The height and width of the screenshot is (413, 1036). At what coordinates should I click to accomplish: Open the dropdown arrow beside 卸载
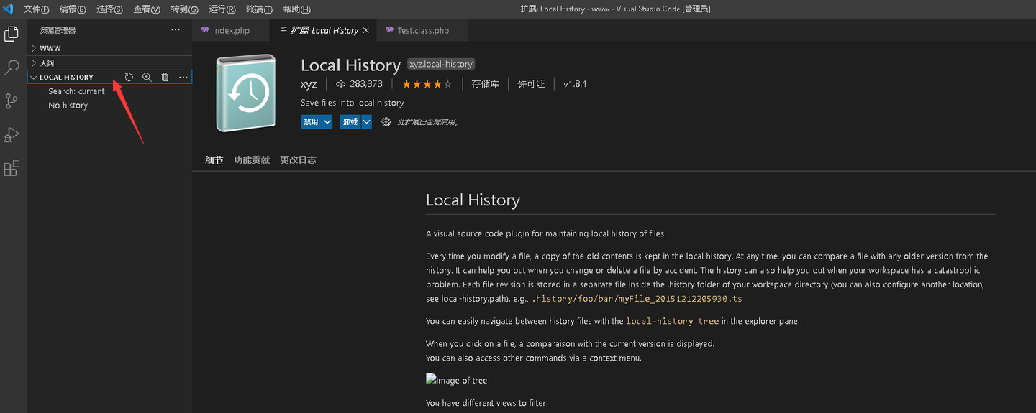click(x=367, y=122)
